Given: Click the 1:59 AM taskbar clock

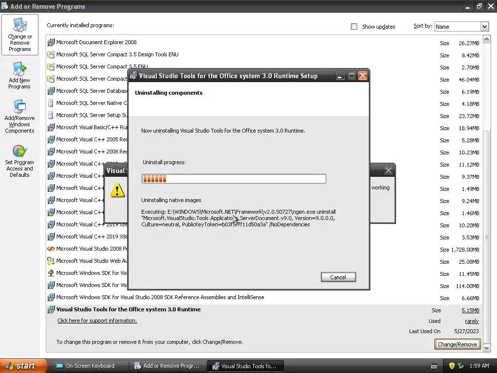Looking at the screenshot, I should click(x=479, y=366).
